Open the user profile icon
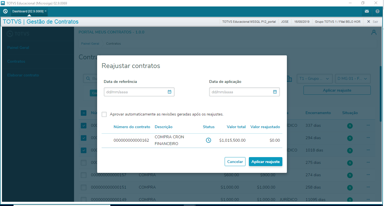 tap(374, 32)
